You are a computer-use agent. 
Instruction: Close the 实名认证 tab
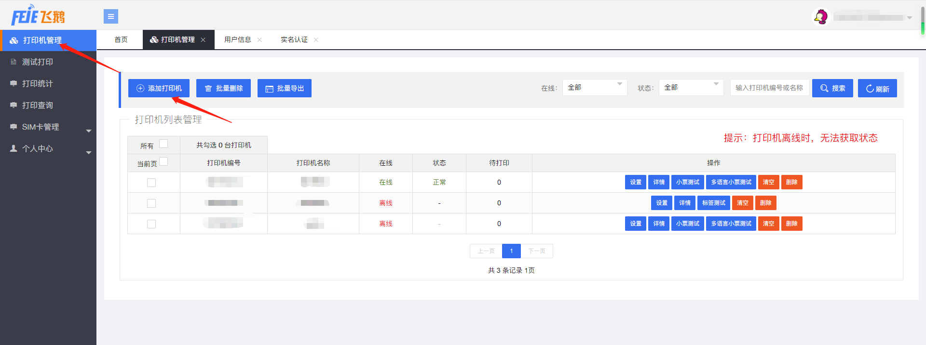pyautogui.click(x=316, y=40)
